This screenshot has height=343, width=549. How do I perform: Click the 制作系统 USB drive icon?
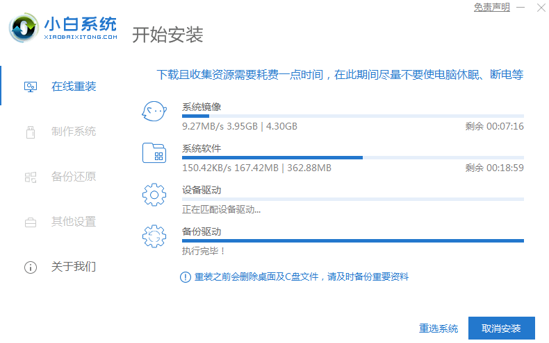coord(31,132)
